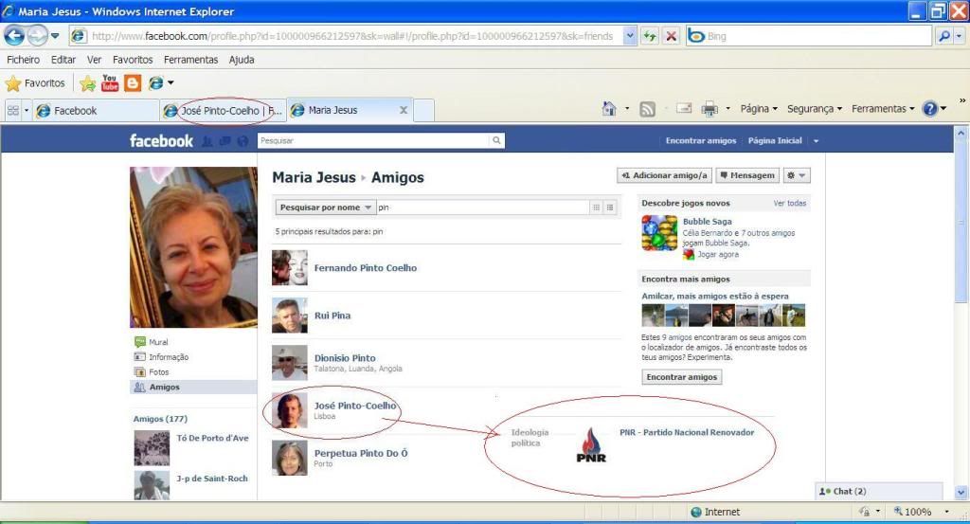Open the Ficheiro menu
970x524 pixels.
click(23, 60)
